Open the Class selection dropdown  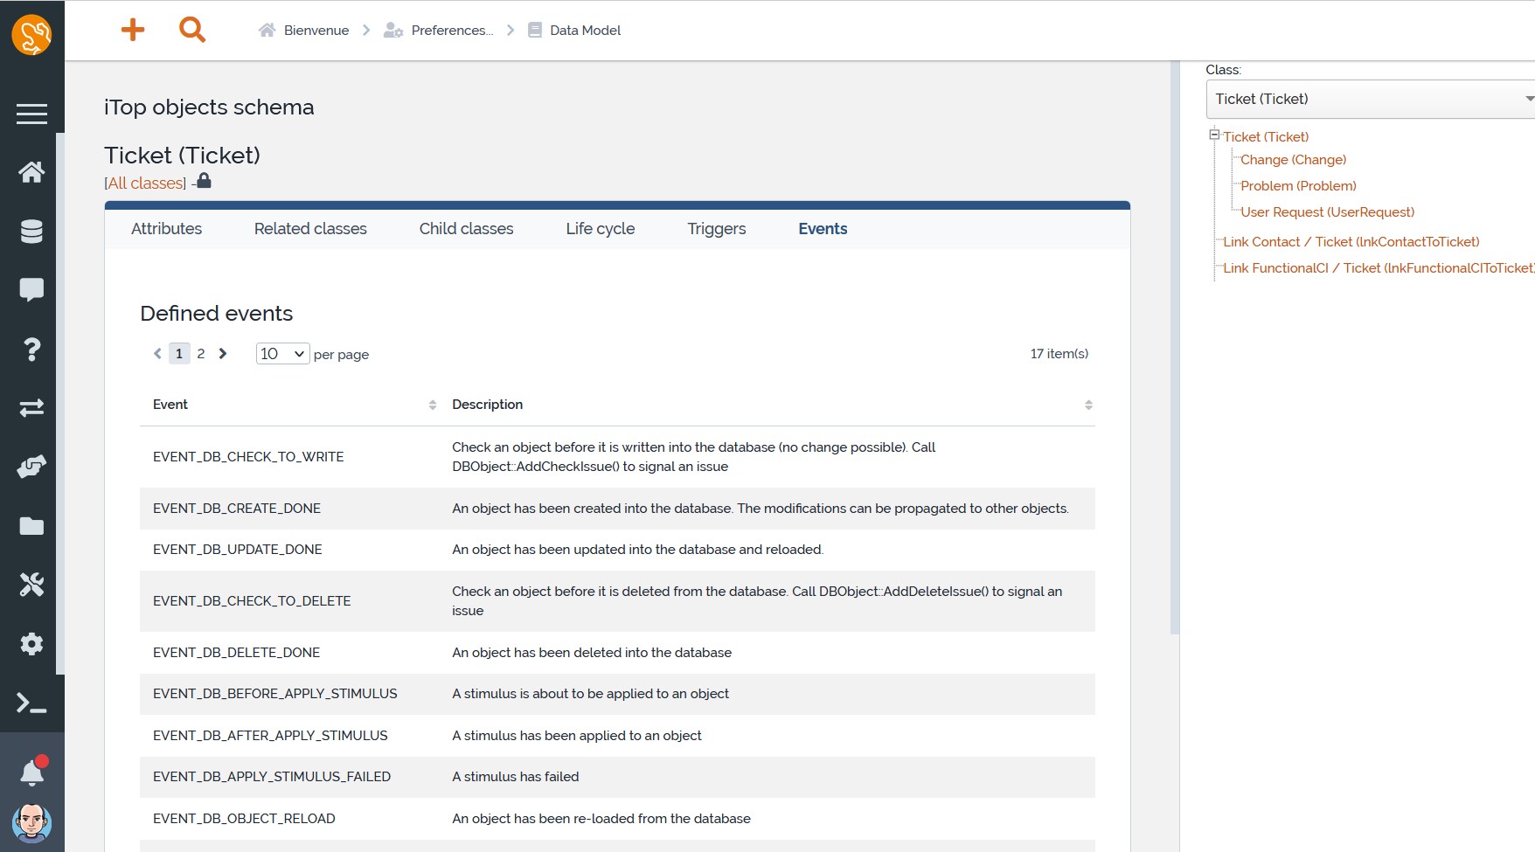(1369, 99)
